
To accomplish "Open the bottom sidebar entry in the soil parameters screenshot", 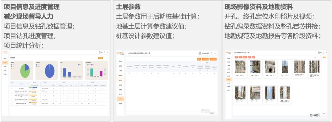I will [121, 104].
